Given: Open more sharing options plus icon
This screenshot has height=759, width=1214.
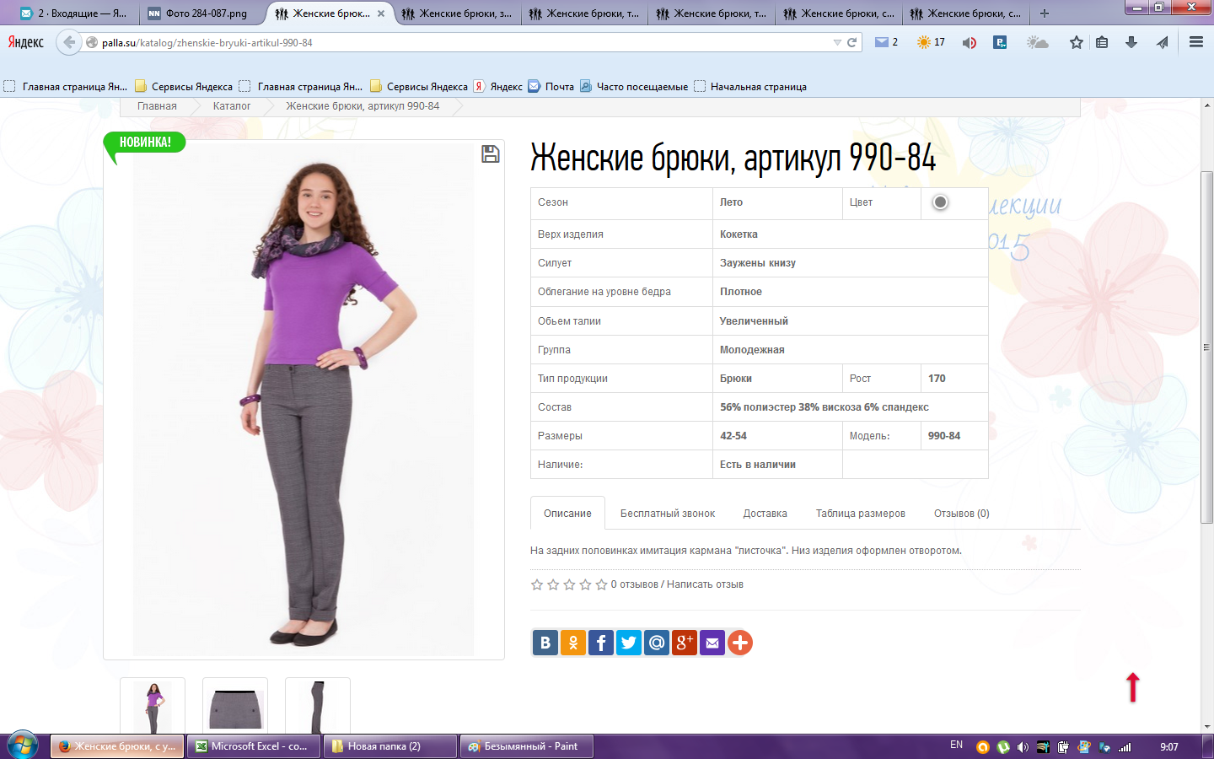Looking at the screenshot, I should pyautogui.click(x=740, y=643).
